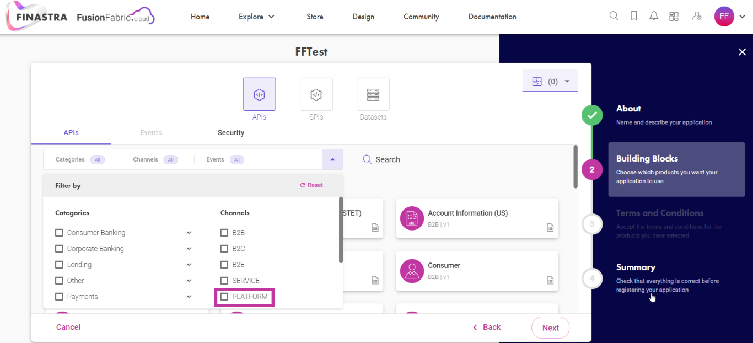Open the Consumer API card icon
The height and width of the screenshot is (343, 753).
point(412,271)
